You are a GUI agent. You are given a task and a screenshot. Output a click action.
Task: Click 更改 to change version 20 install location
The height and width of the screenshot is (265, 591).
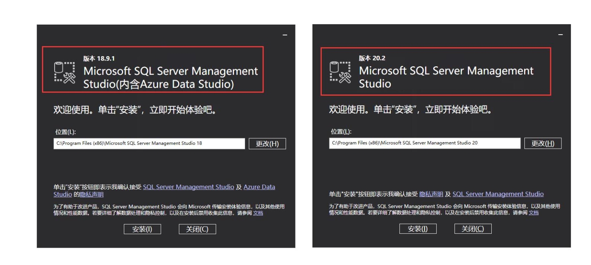click(543, 143)
